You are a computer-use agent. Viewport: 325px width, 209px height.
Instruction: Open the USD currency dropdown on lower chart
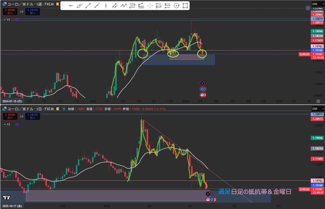click(x=316, y=109)
